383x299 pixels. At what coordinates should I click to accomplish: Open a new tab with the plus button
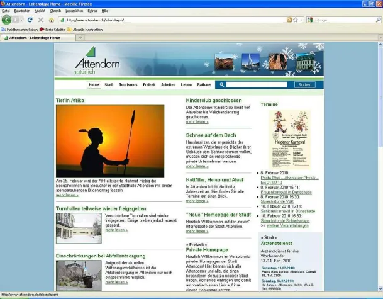80,38
